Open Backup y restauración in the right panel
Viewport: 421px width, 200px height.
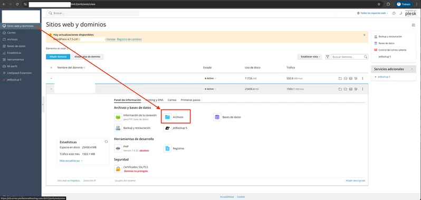pos(390,36)
